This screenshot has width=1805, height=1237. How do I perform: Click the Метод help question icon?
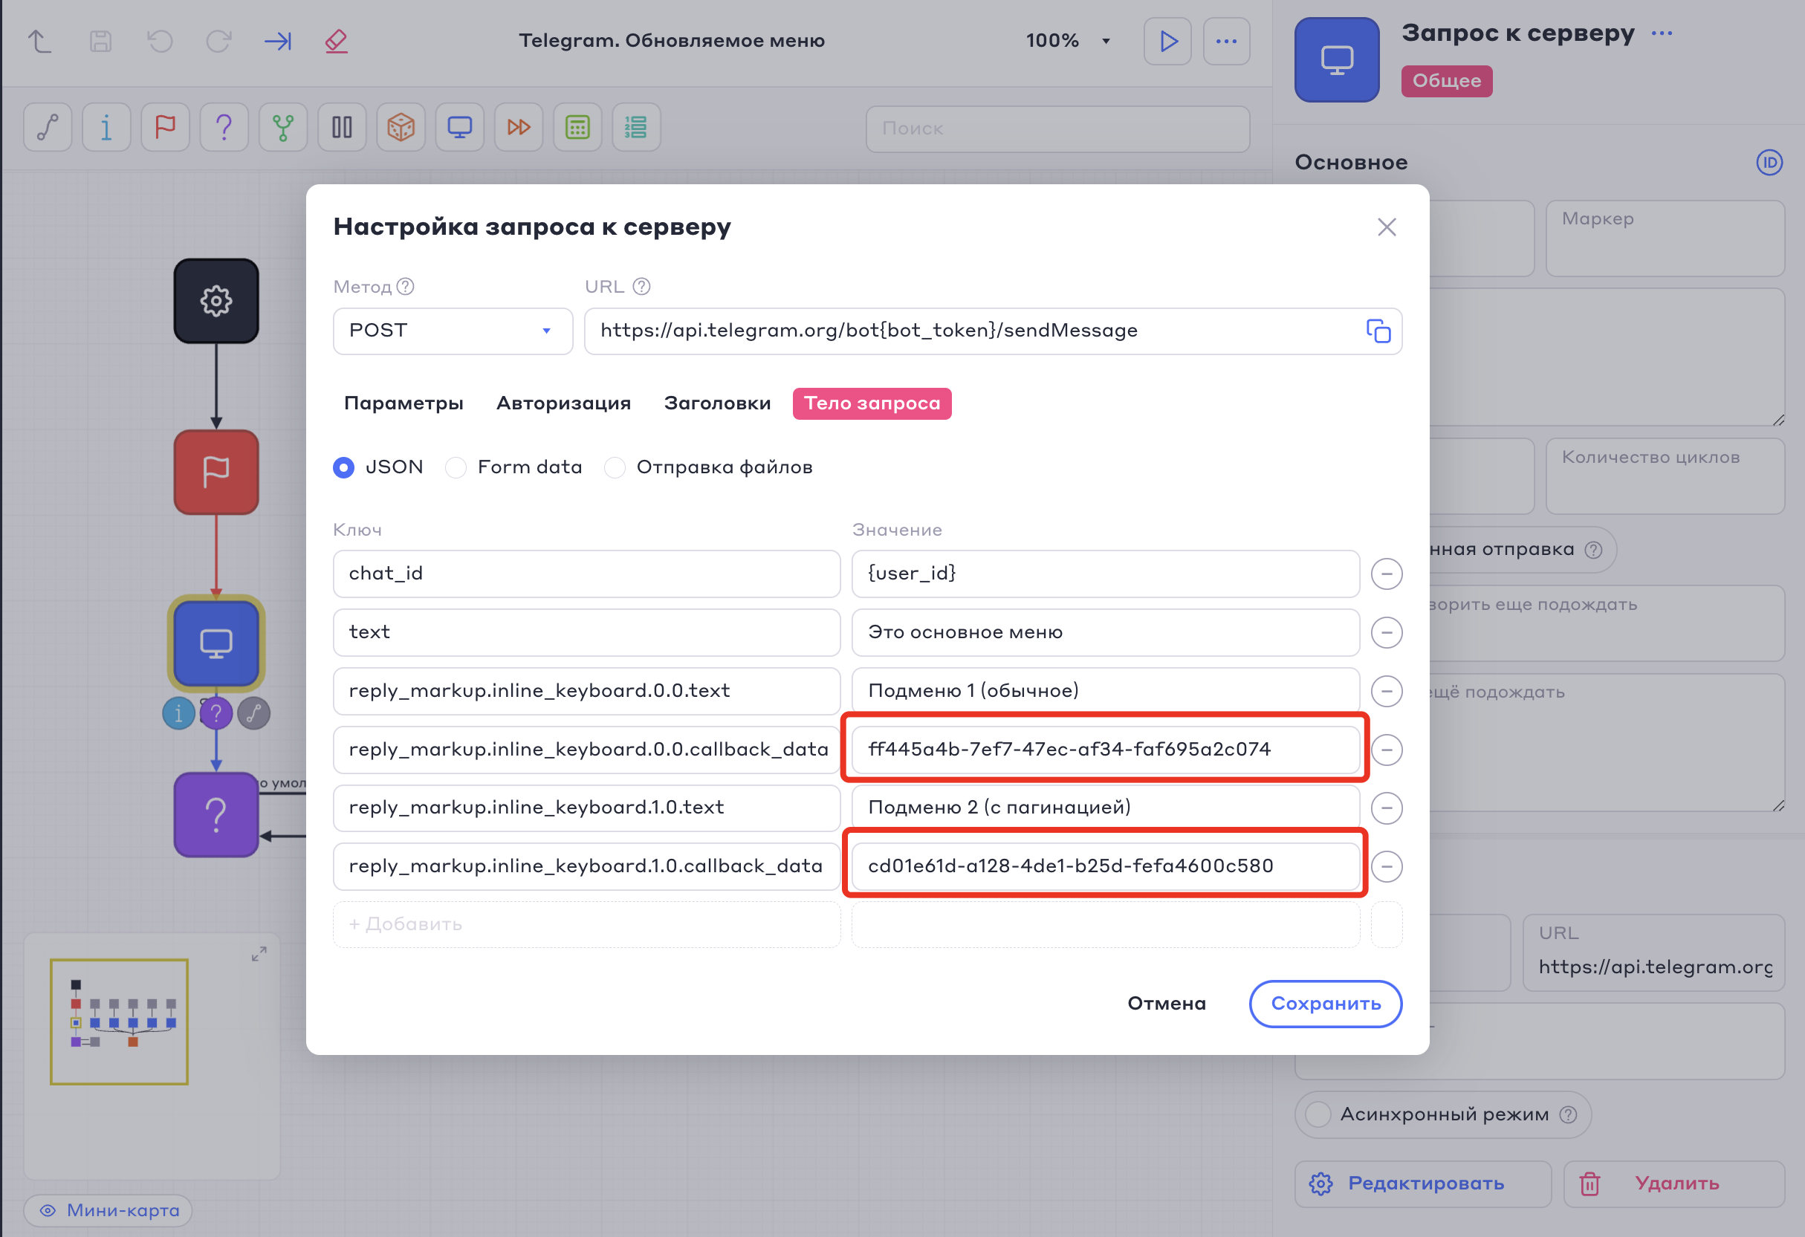click(x=406, y=288)
